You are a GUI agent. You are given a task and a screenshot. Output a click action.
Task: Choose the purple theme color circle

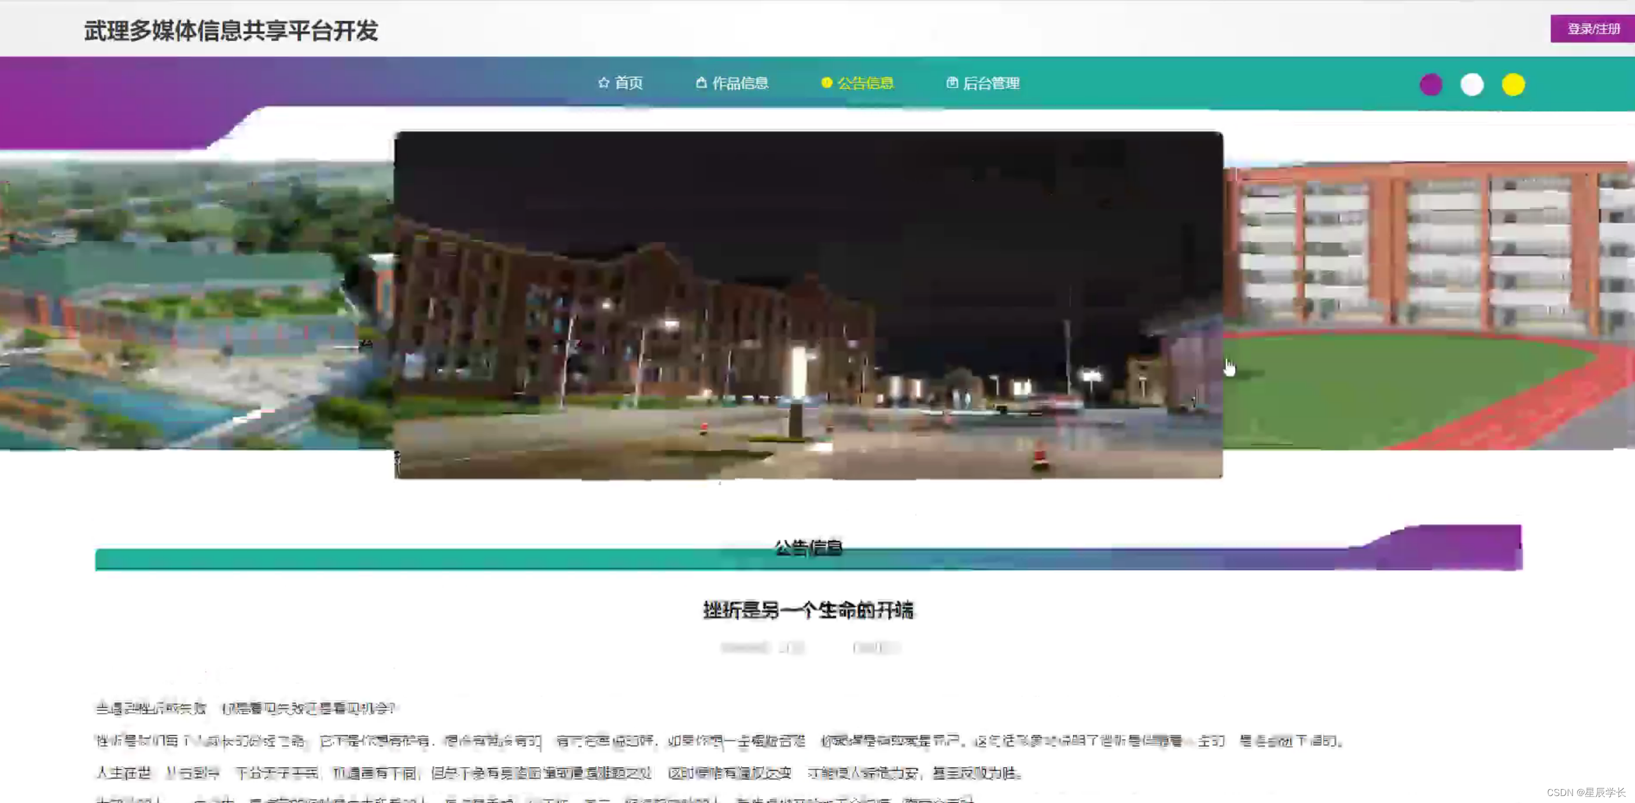pos(1431,84)
